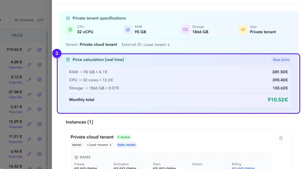Click the RAM calculation amount 389.50€

tap(280, 72)
